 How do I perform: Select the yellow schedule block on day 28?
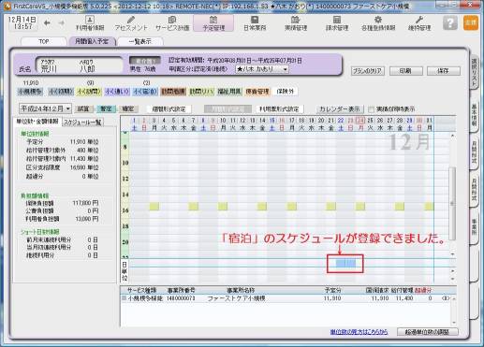pyautogui.click(x=400, y=206)
